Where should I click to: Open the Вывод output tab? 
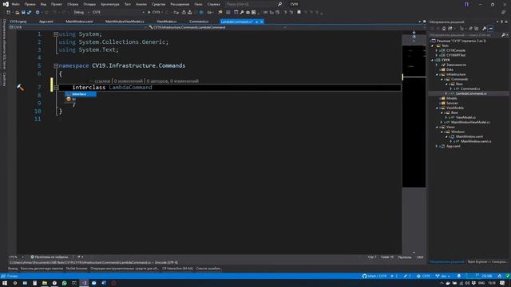(x=13, y=269)
